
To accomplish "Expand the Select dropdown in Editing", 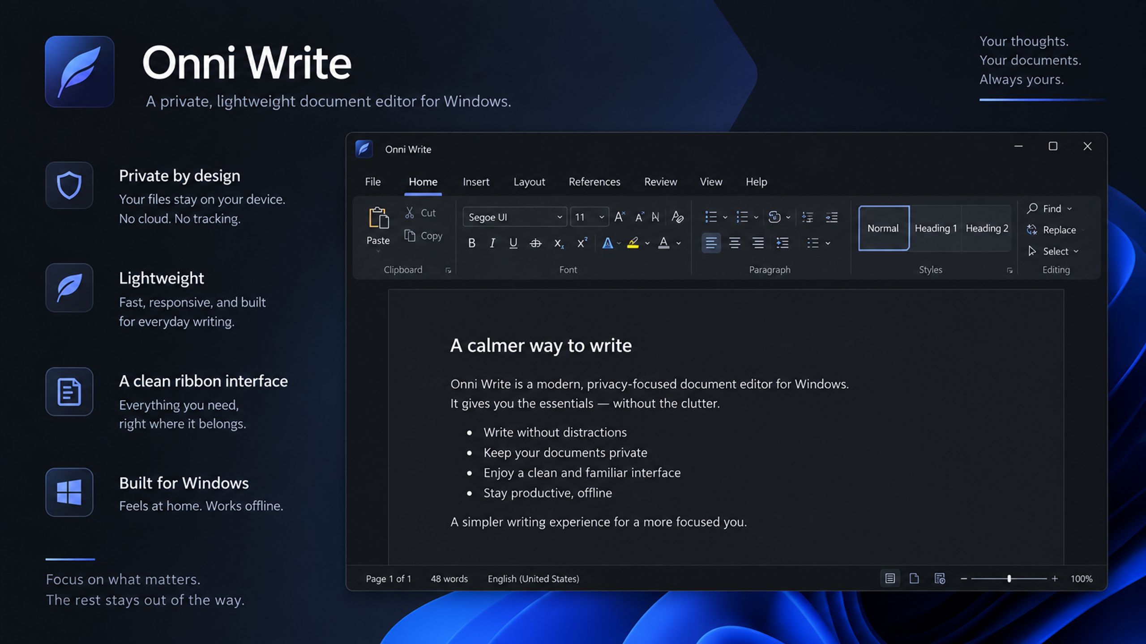I will [1076, 251].
